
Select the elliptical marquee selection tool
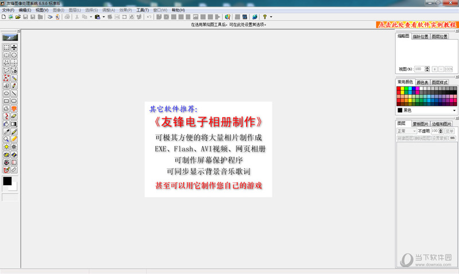coord(14,55)
